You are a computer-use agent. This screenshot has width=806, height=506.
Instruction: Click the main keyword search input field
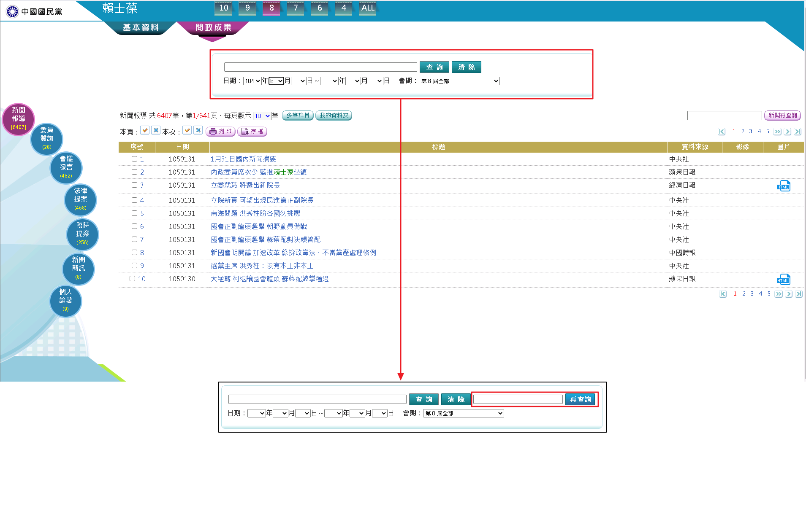(320, 67)
